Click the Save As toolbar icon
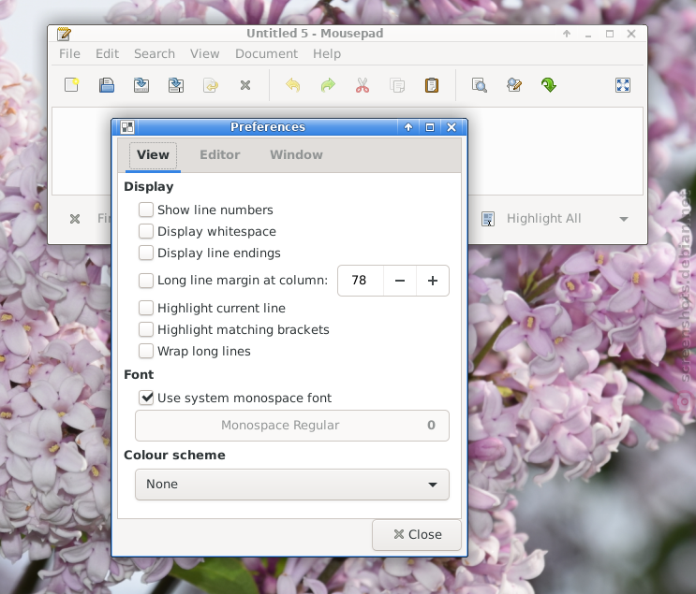 [176, 85]
